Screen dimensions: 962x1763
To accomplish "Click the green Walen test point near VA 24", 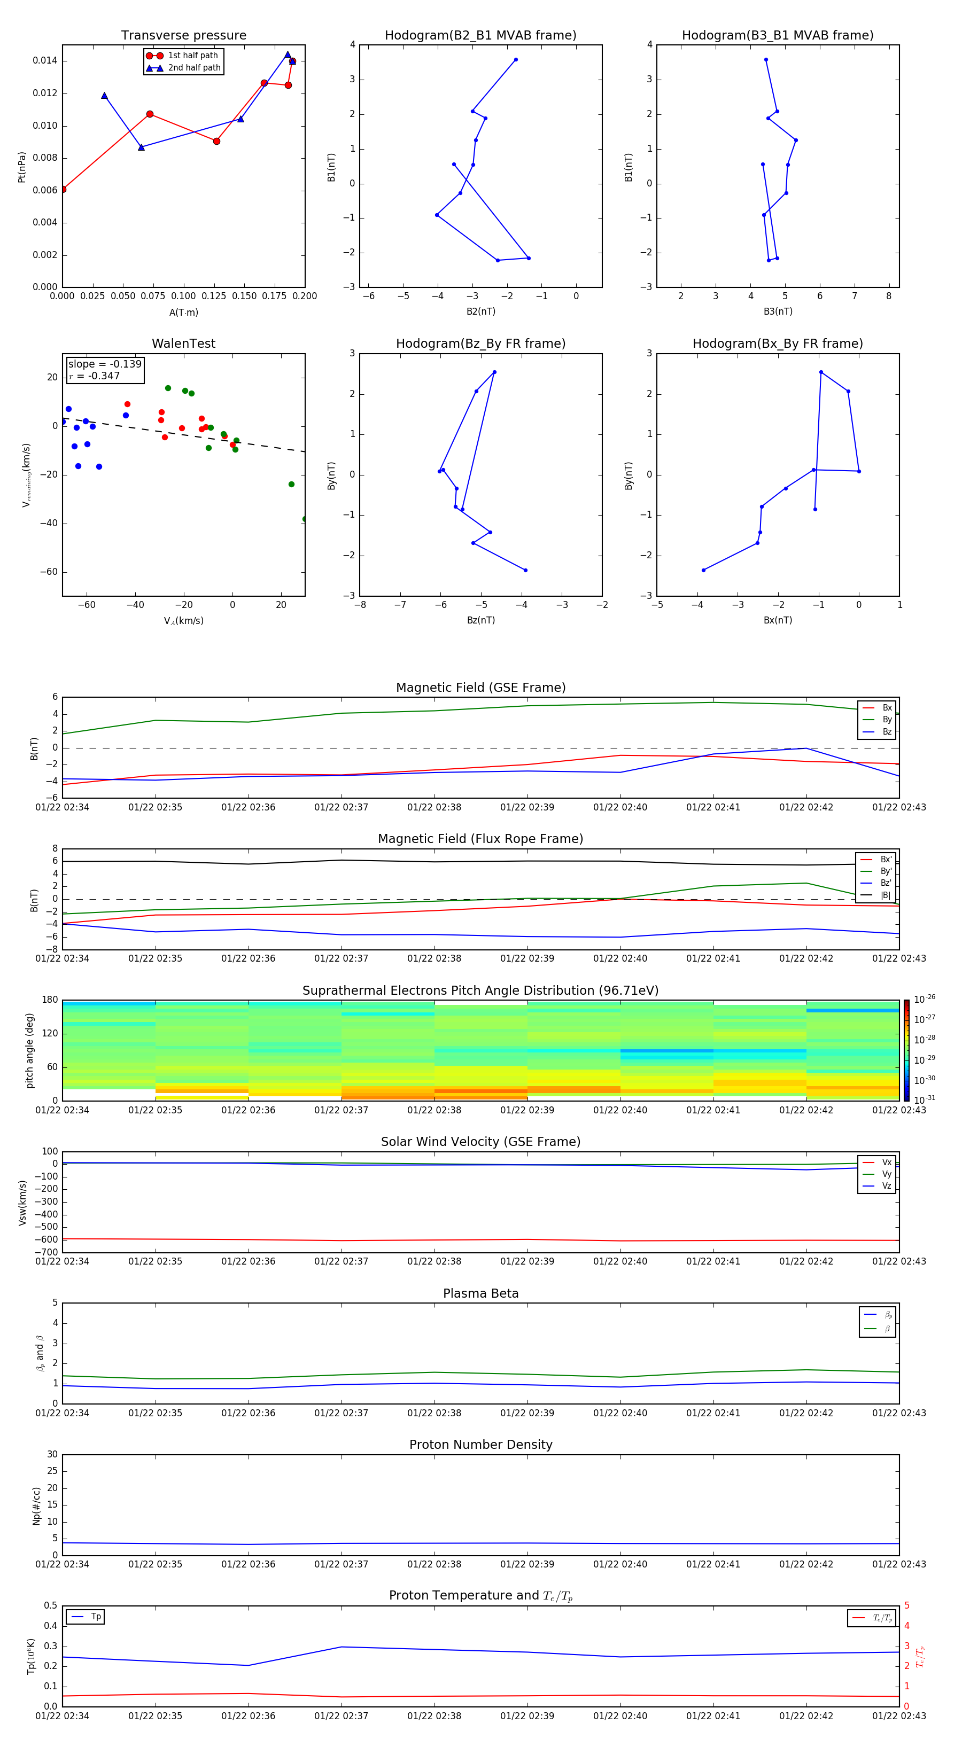I will (292, 485).
